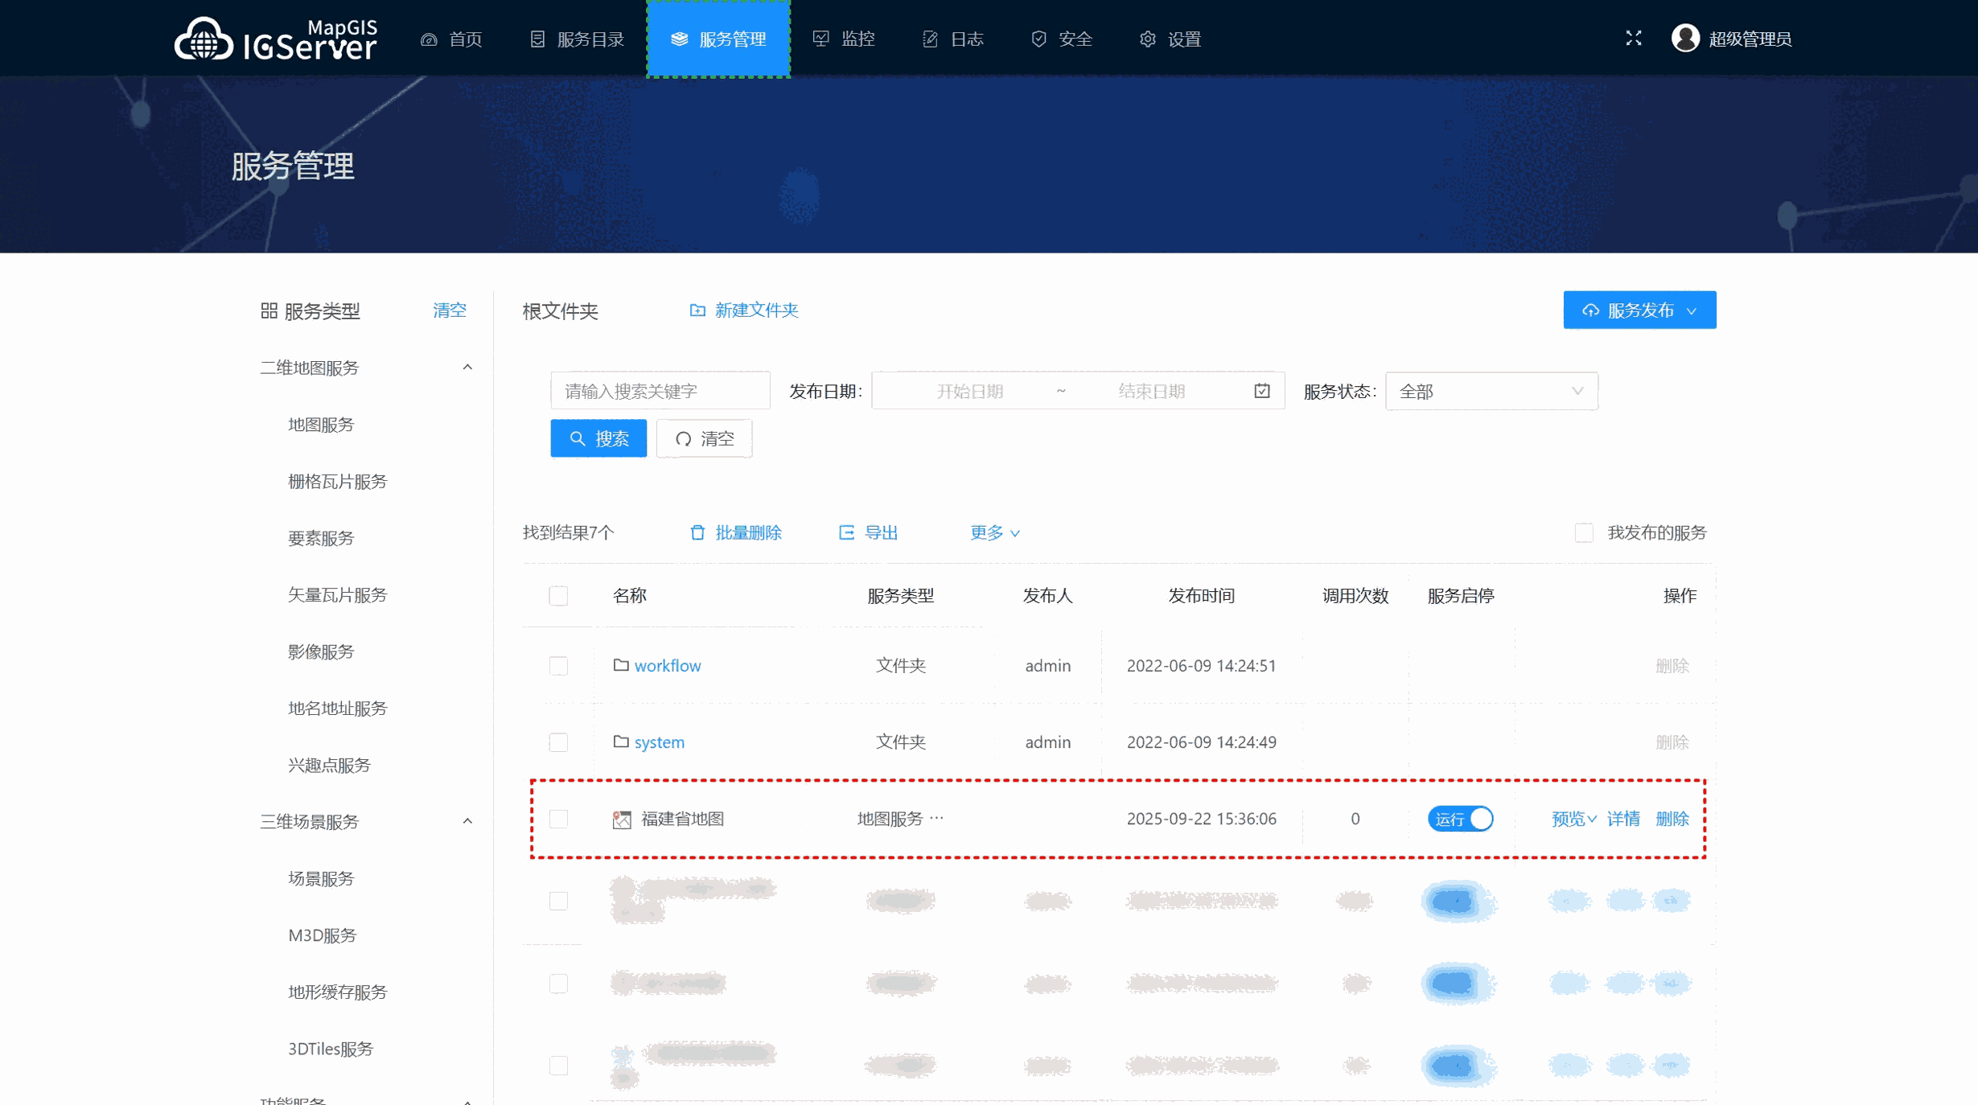The image size is (1978, 1105).
Task: Click the 导出 export icon
Action: pyautogui.click(x=846, y=532)
